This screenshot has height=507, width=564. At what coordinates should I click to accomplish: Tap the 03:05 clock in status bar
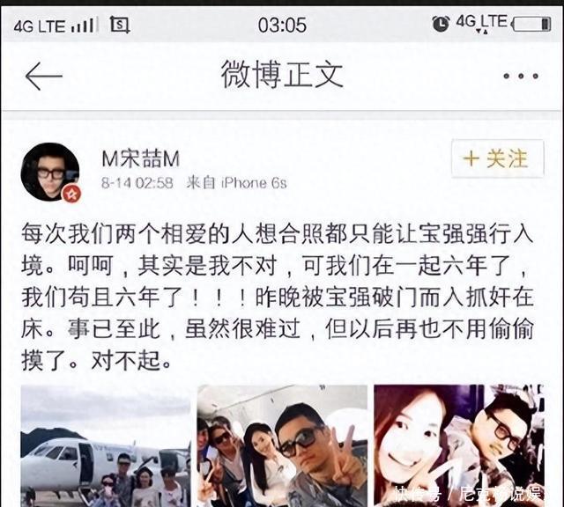click(x=282, y=25)
